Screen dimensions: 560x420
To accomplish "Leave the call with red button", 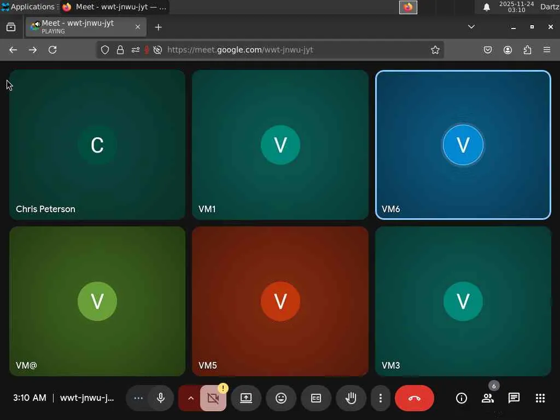I will pyautogui.click(x=415, y=398).
